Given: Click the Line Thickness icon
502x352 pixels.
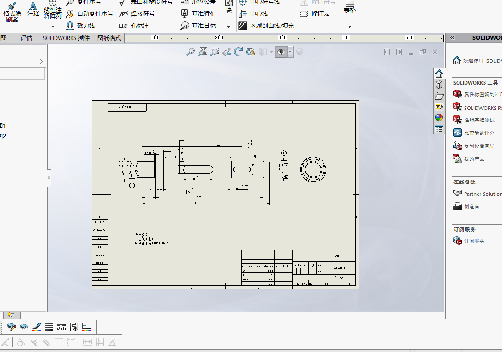Looking at the screenshot, I should pyautogui.click(x=49, y=327).
